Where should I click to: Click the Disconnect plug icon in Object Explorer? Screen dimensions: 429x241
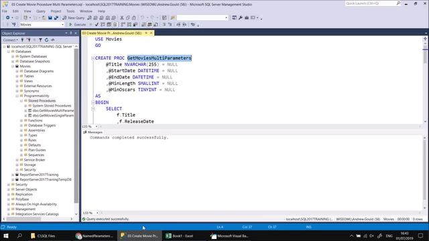pyautogui.click(x=28, y=40)
